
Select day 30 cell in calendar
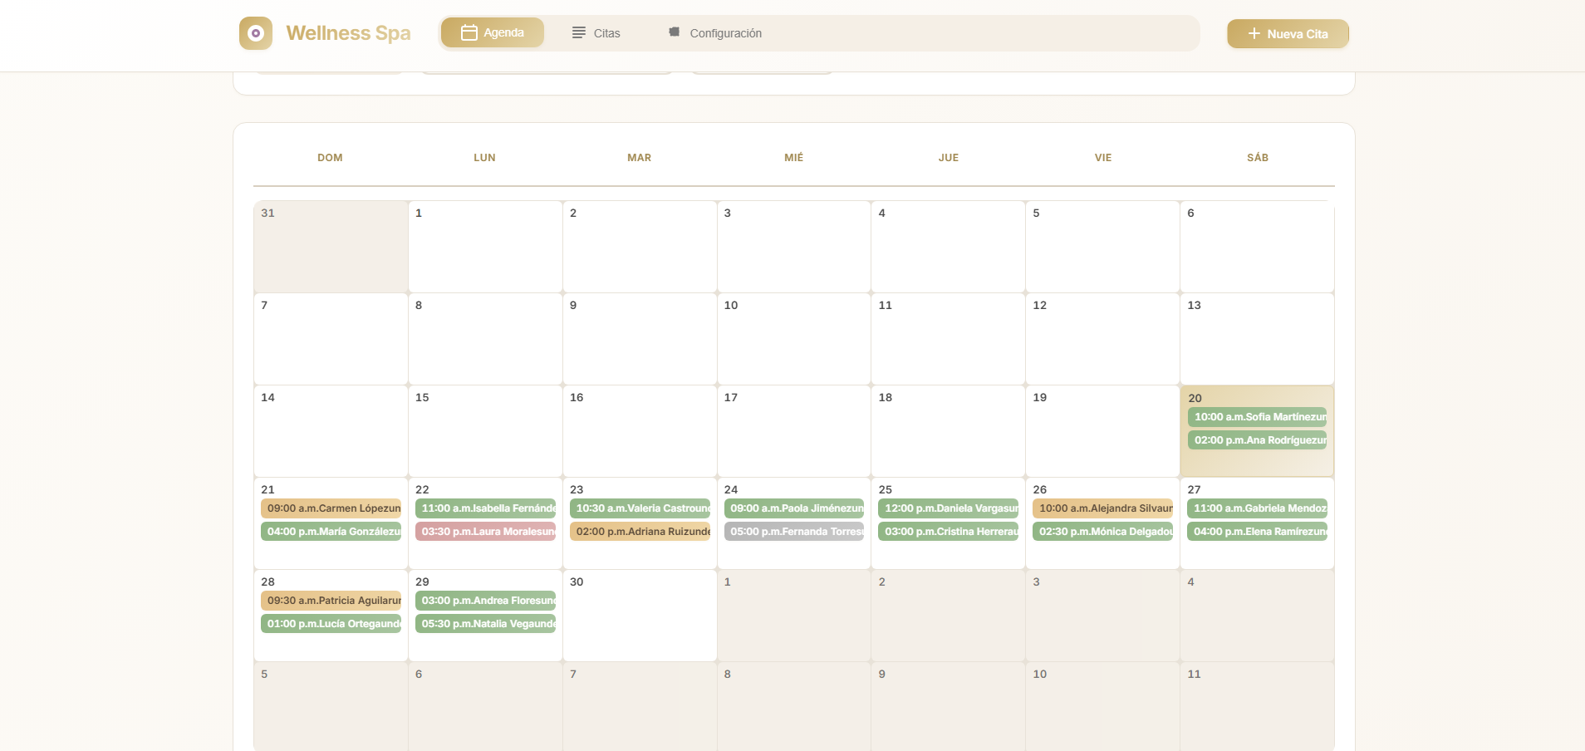click(640, 623)
